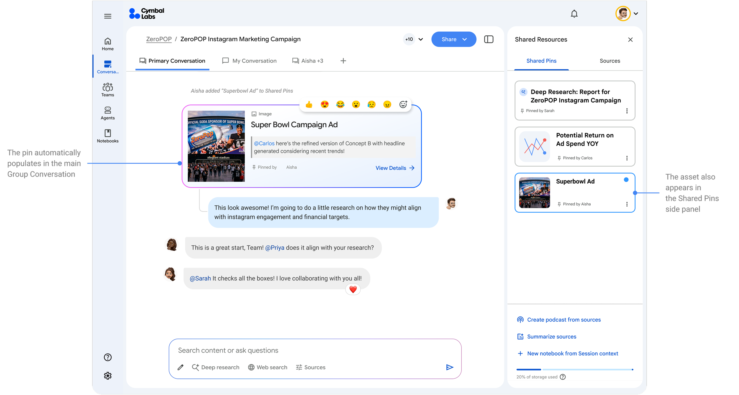Enable Web search in the composer
739x395 pixels.
[x=268, y=368]
